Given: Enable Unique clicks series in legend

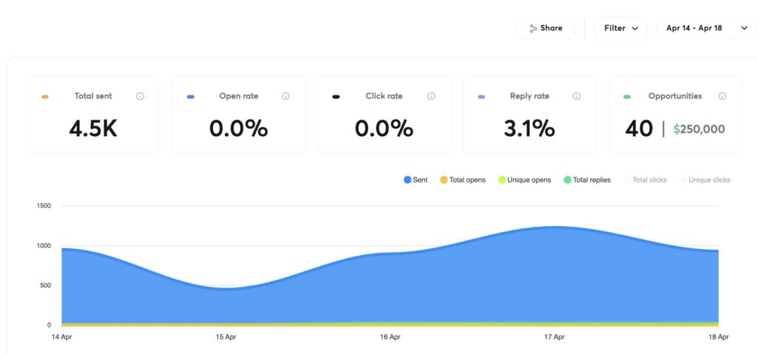Looking at the screenshot, I should pos(704,180).
